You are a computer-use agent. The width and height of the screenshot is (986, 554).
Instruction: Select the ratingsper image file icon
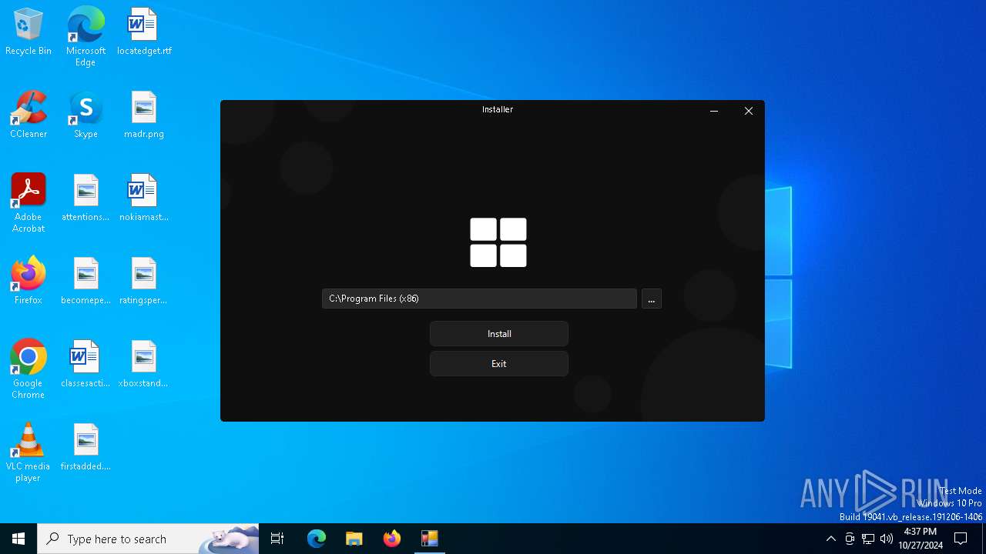click(144, 282)
